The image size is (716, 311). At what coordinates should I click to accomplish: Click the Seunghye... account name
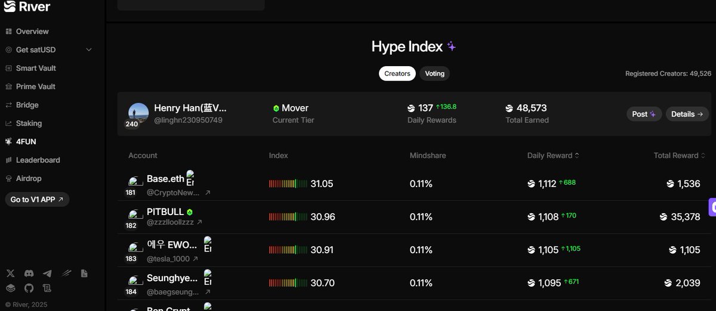point(172,278)
